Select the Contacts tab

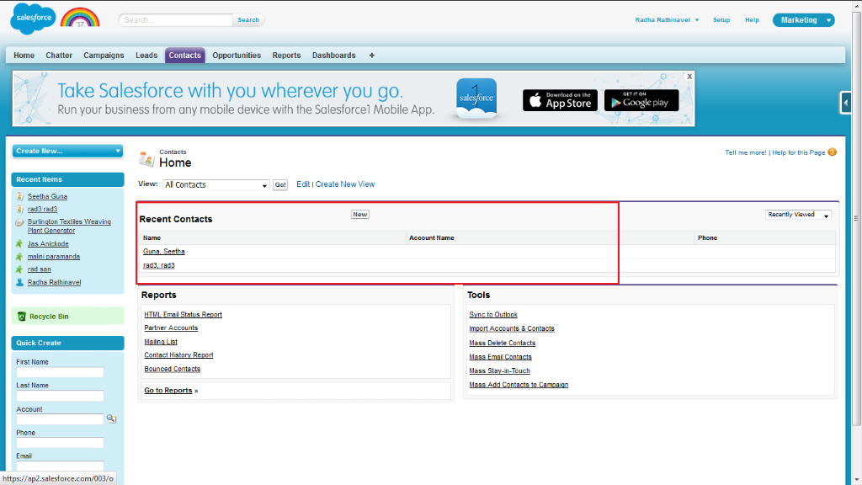pos(184,56)
